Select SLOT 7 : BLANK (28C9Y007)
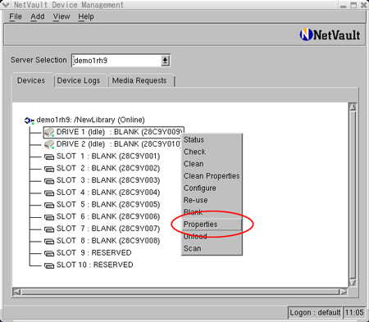Screen dimensions: 369x322 coord(108,229)
